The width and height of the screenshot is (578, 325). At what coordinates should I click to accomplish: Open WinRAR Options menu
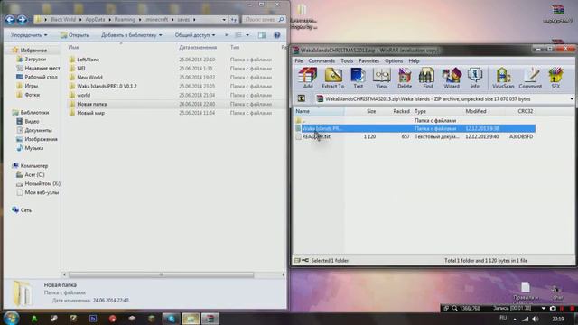(x=394, y=60)
